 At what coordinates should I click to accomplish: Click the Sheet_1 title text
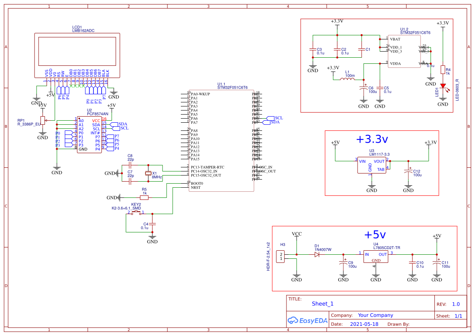(x=322, y=303)
